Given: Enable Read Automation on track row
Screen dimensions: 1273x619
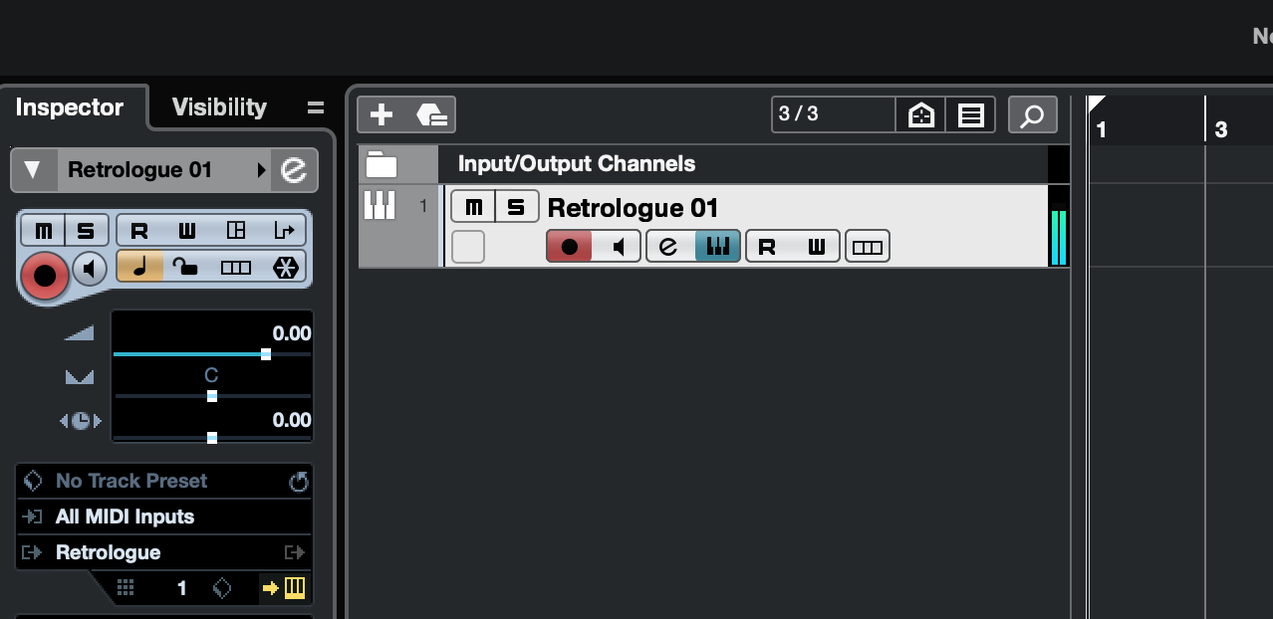Looking at the screenshot, I should click(x=767, y=247).
